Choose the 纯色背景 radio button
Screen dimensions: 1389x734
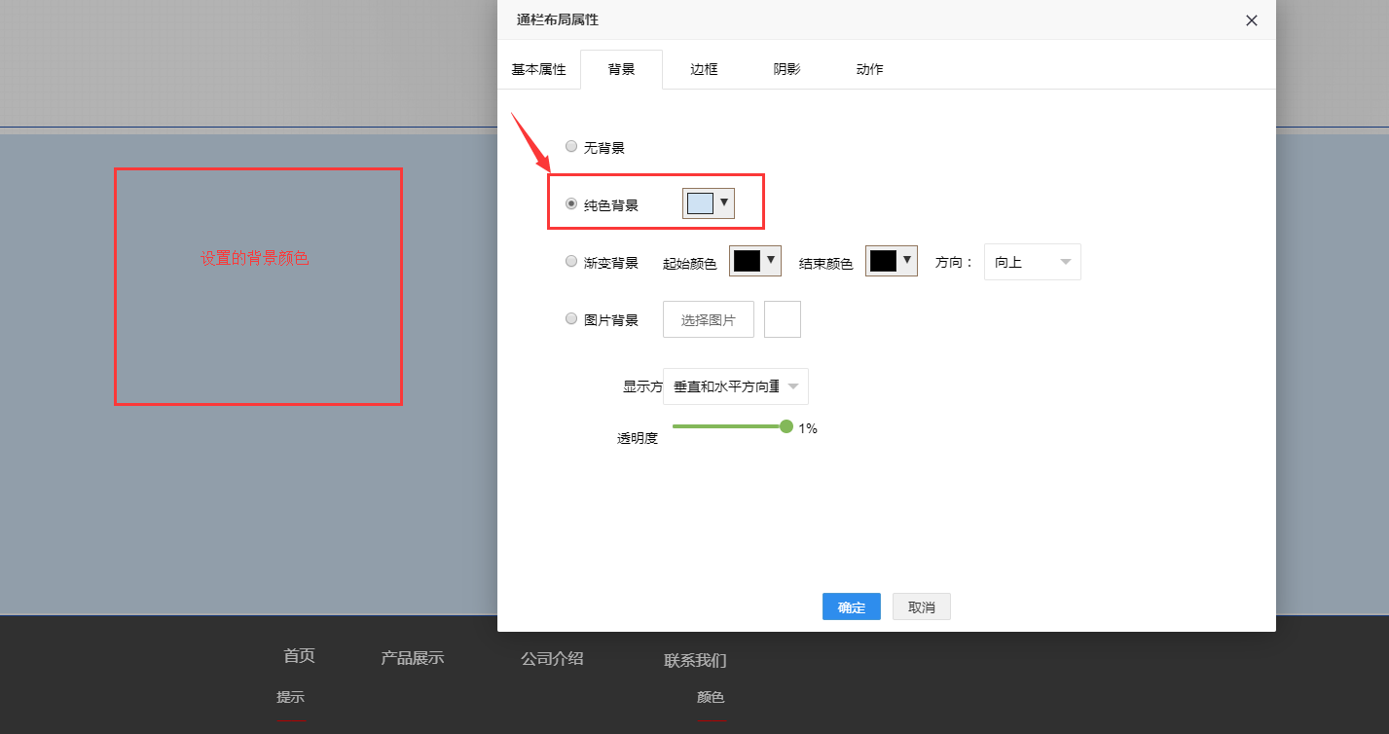click(571, 204)
